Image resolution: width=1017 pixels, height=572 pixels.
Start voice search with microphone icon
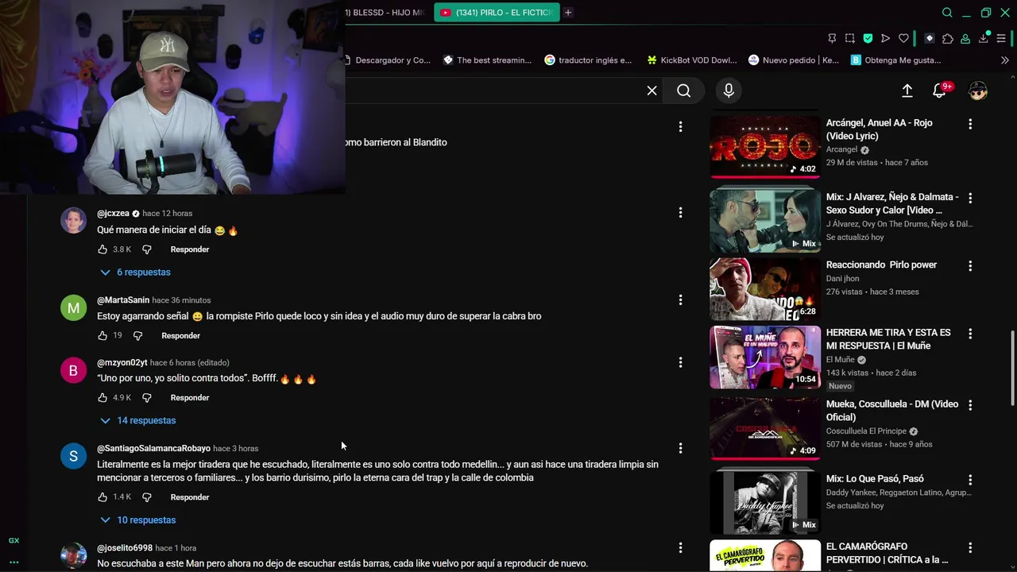[729, 91]
